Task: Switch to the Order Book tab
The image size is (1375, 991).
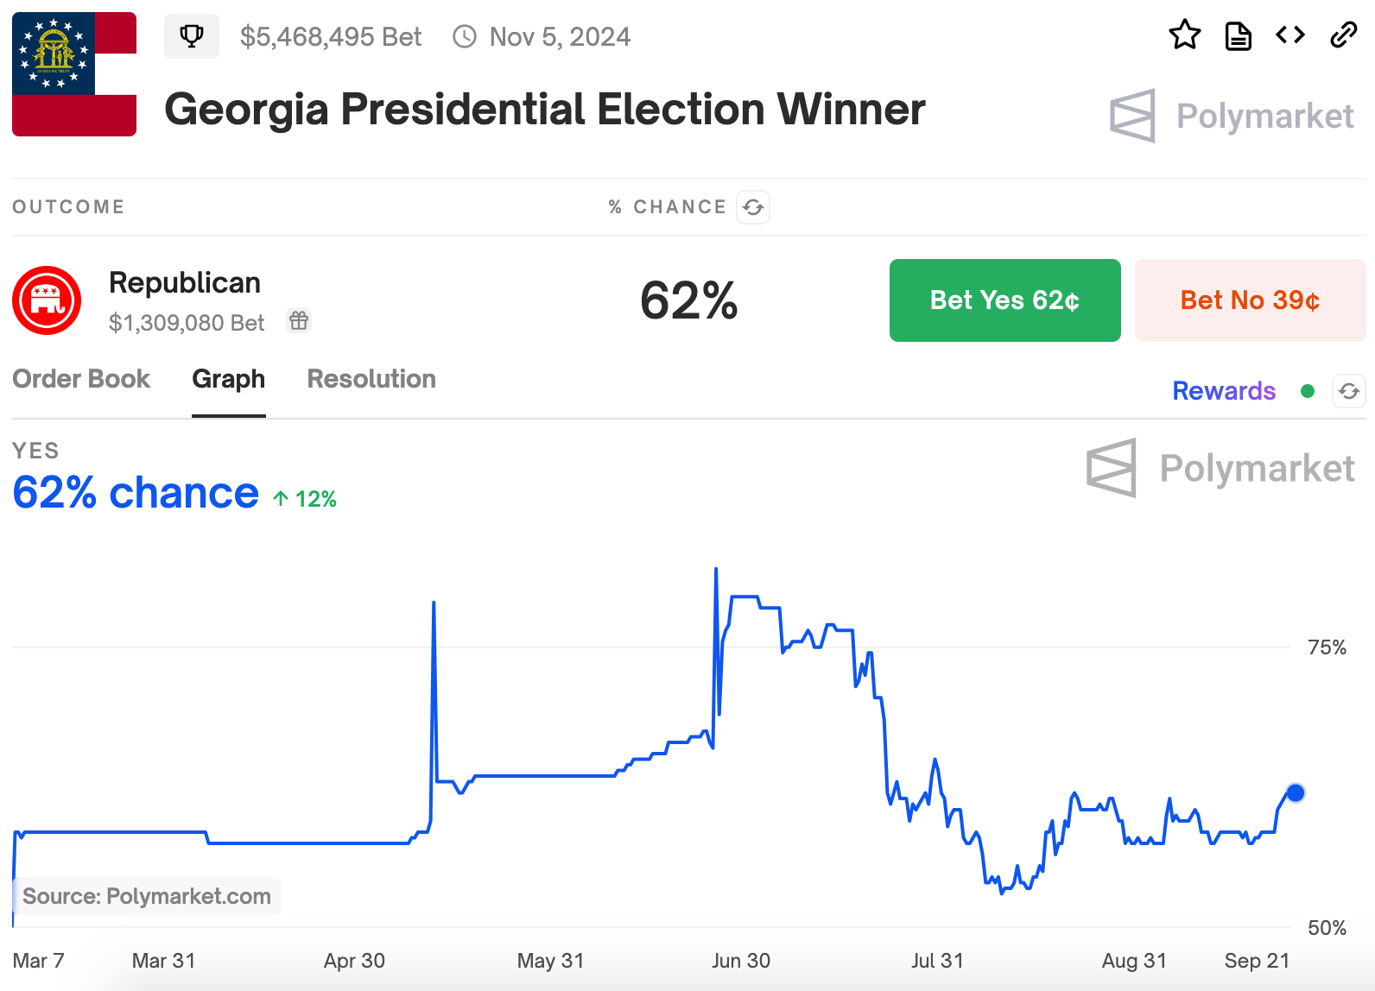Action: [x=81, y=378]
